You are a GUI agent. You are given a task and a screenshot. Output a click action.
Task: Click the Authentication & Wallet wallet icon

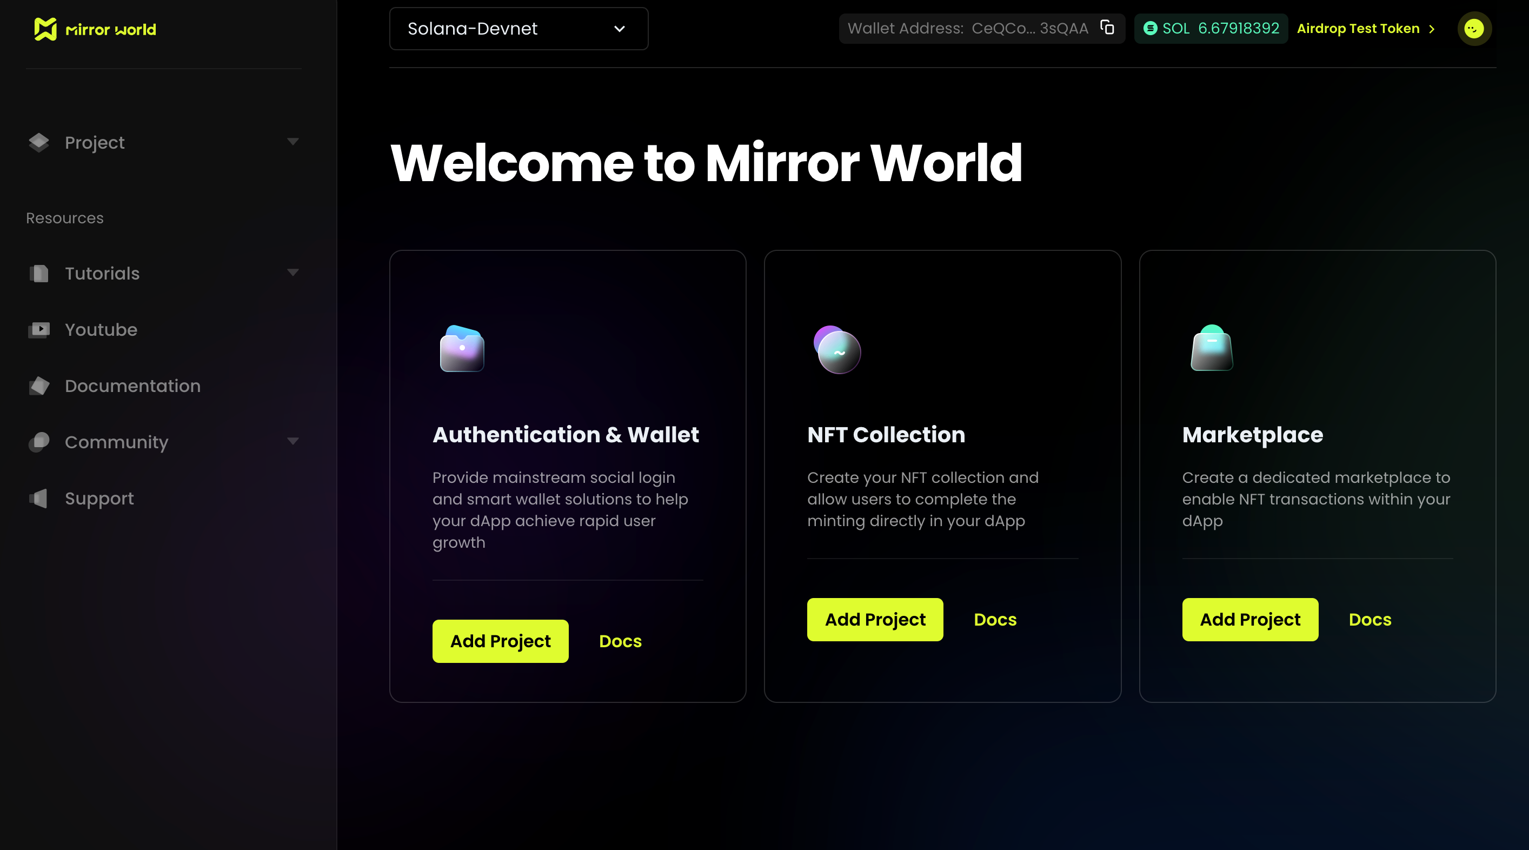[462, 348]
